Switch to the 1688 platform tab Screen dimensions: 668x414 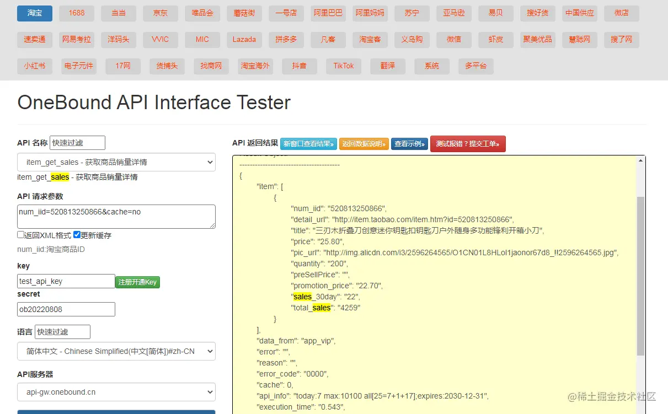click(x=76, y=13)
